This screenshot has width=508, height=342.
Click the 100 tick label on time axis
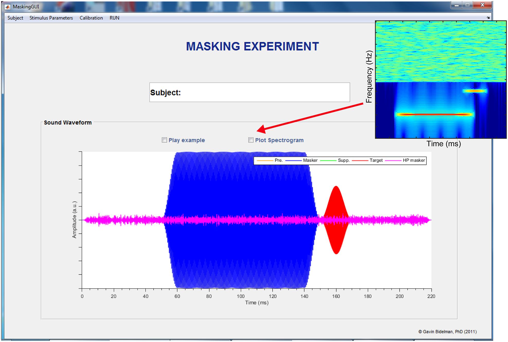point(241,296)
